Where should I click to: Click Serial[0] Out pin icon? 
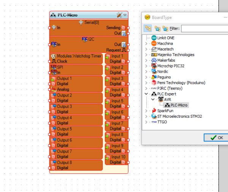[124, 33]
